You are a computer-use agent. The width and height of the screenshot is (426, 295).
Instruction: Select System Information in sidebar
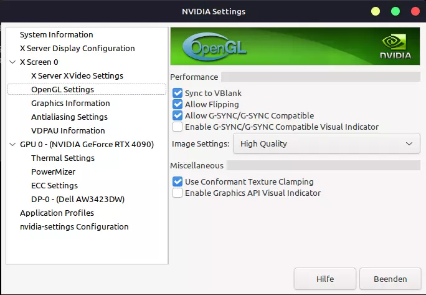click(x=57, y=34)
